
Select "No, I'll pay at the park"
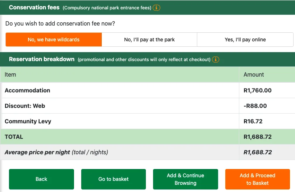pyautogui.click(x=149, y=40)
